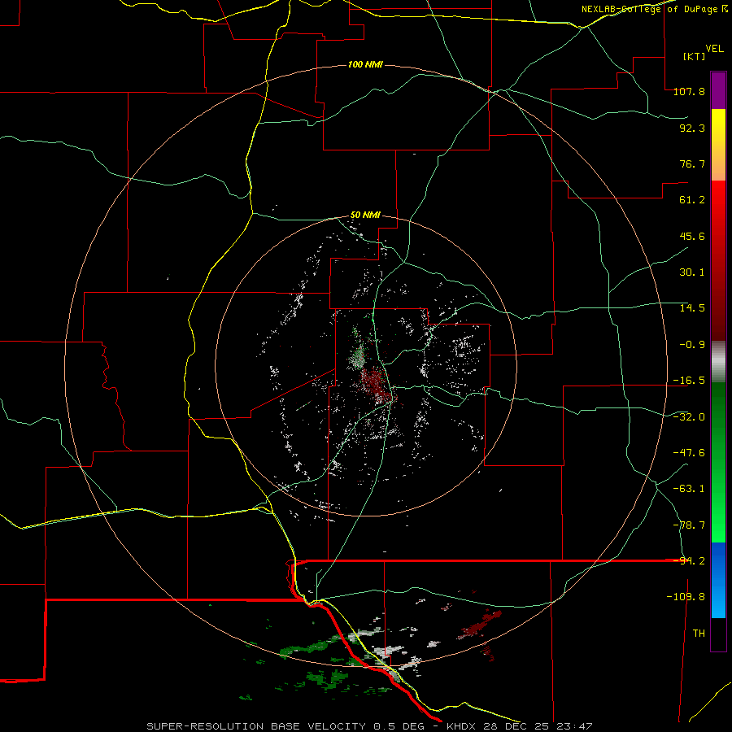Click the [KT] units label
Viewport: 732px width, 732px height.
click(x=695, y=56)
